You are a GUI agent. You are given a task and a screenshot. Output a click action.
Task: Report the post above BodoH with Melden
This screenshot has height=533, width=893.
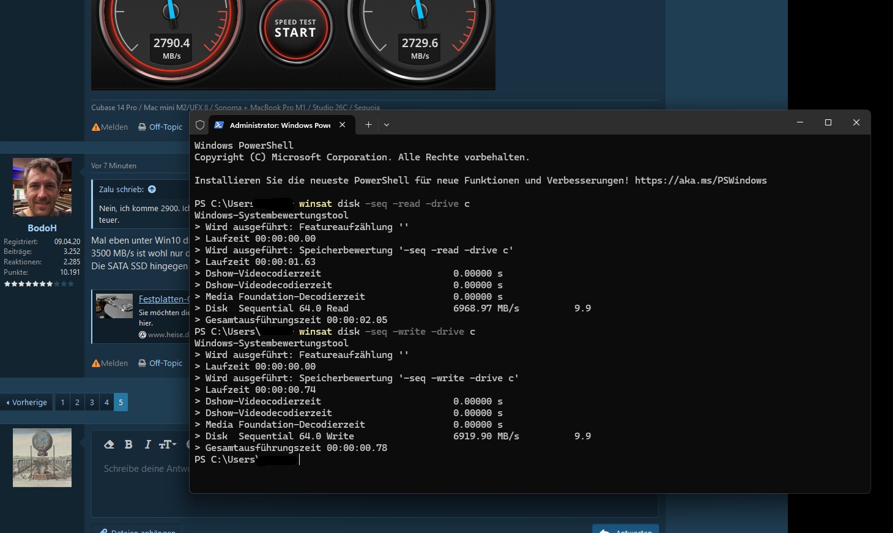click(x=110, y=127)
